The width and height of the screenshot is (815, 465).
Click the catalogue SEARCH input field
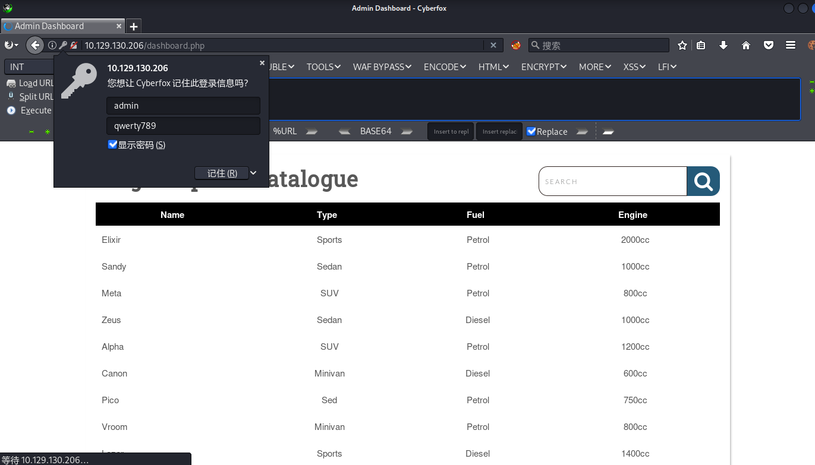pyautogui.click(x=612, y=181)
